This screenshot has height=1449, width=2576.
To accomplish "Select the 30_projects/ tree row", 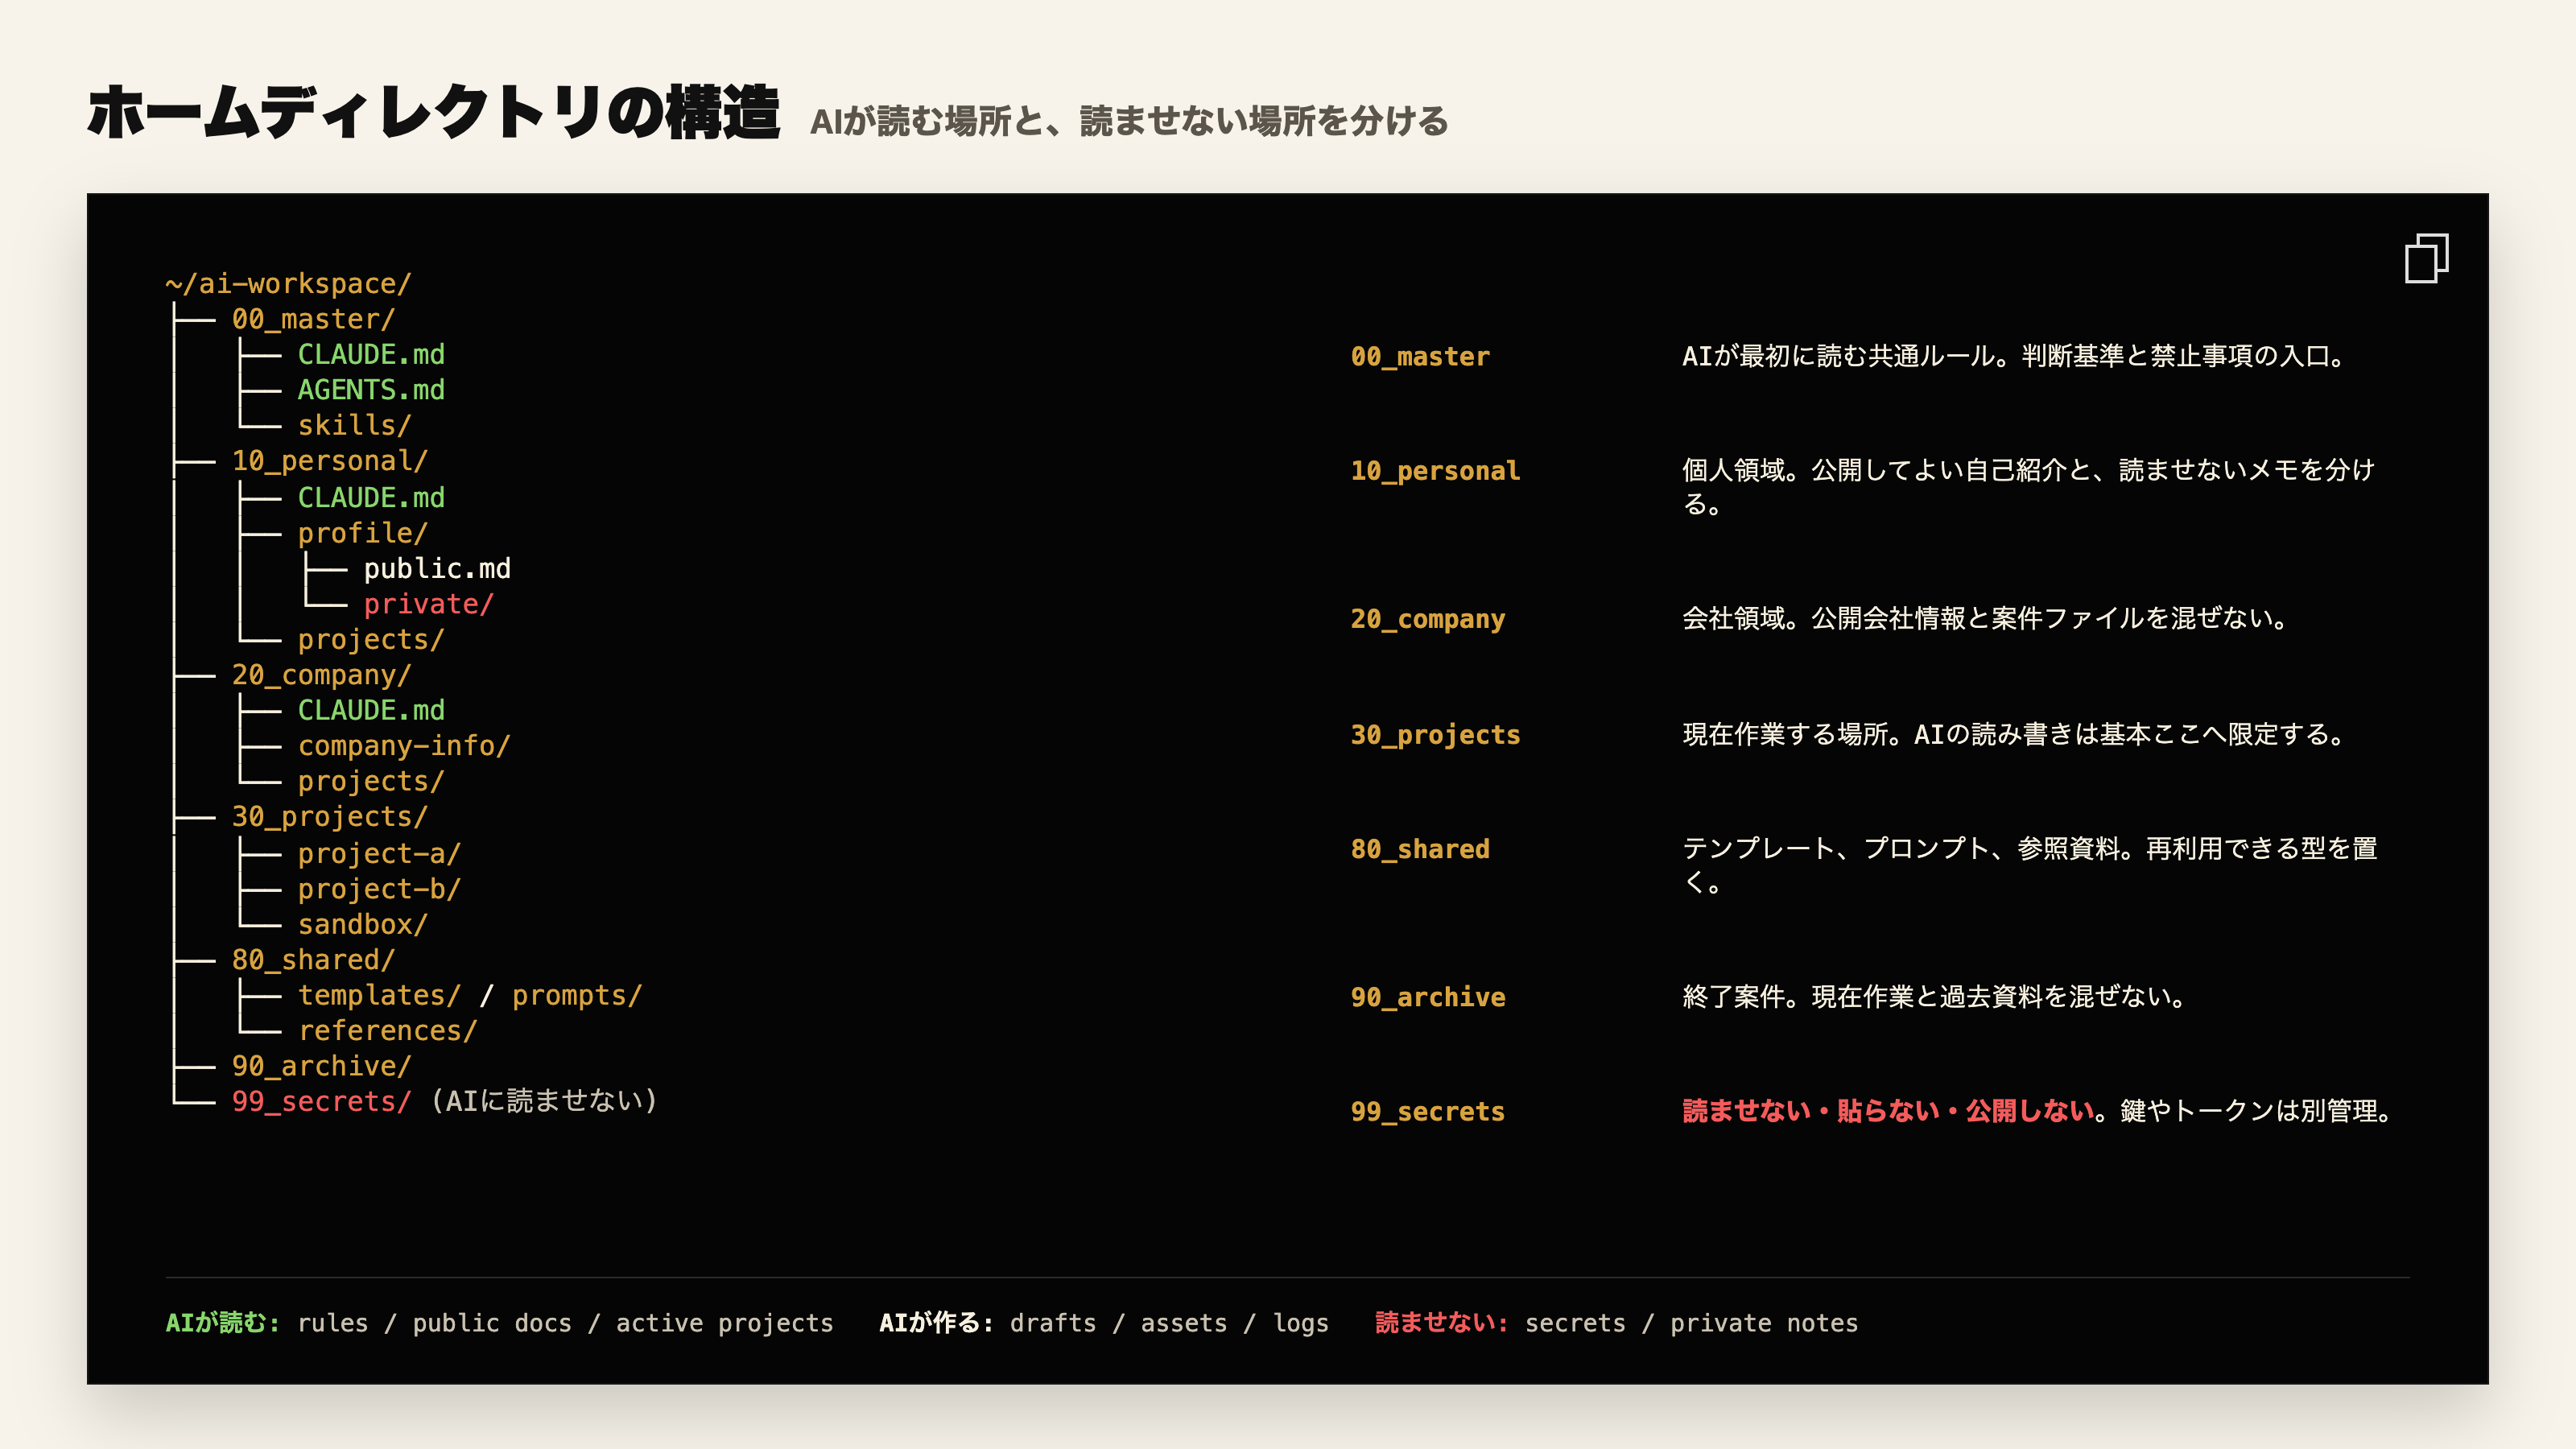I will (x=330, y=817).
